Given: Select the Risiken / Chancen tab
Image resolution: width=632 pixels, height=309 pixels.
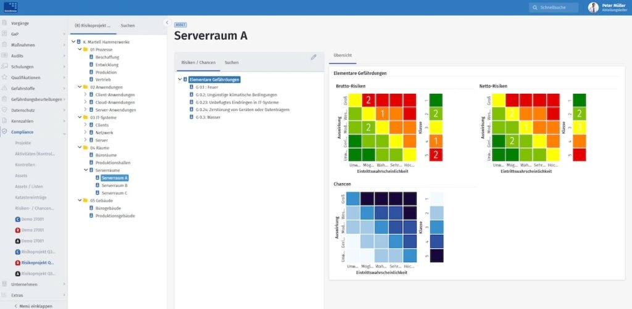Looking at the screenshot, I should 199,62.
